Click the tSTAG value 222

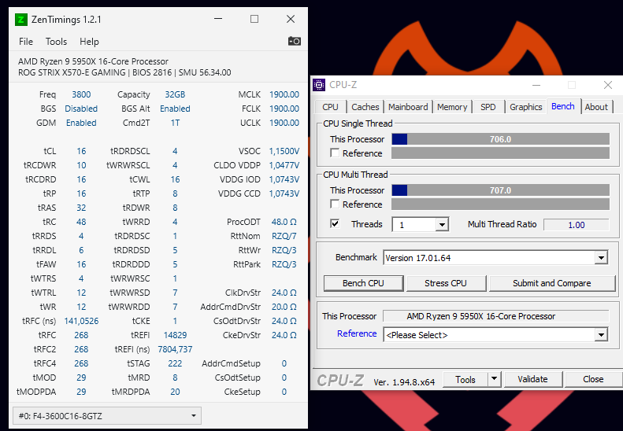(175, 363)
